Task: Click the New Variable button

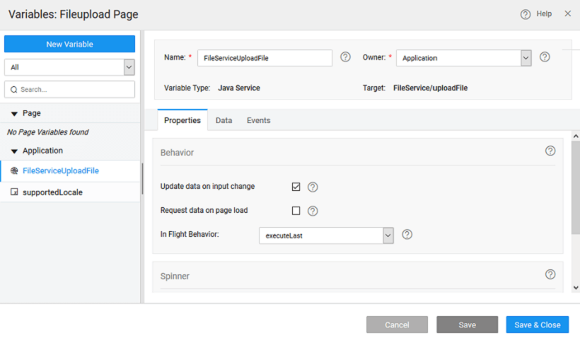Action: (69, 44)
